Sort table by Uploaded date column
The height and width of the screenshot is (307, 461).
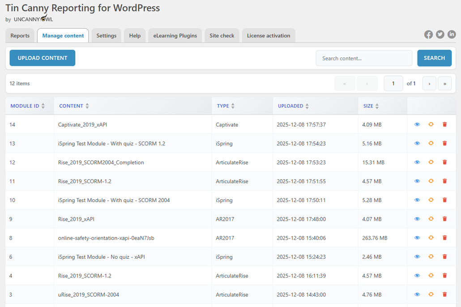click(294, 106)
